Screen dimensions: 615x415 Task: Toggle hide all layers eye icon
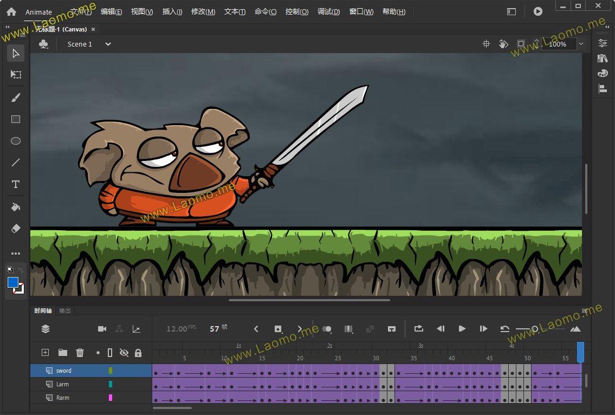click(124, 353)
